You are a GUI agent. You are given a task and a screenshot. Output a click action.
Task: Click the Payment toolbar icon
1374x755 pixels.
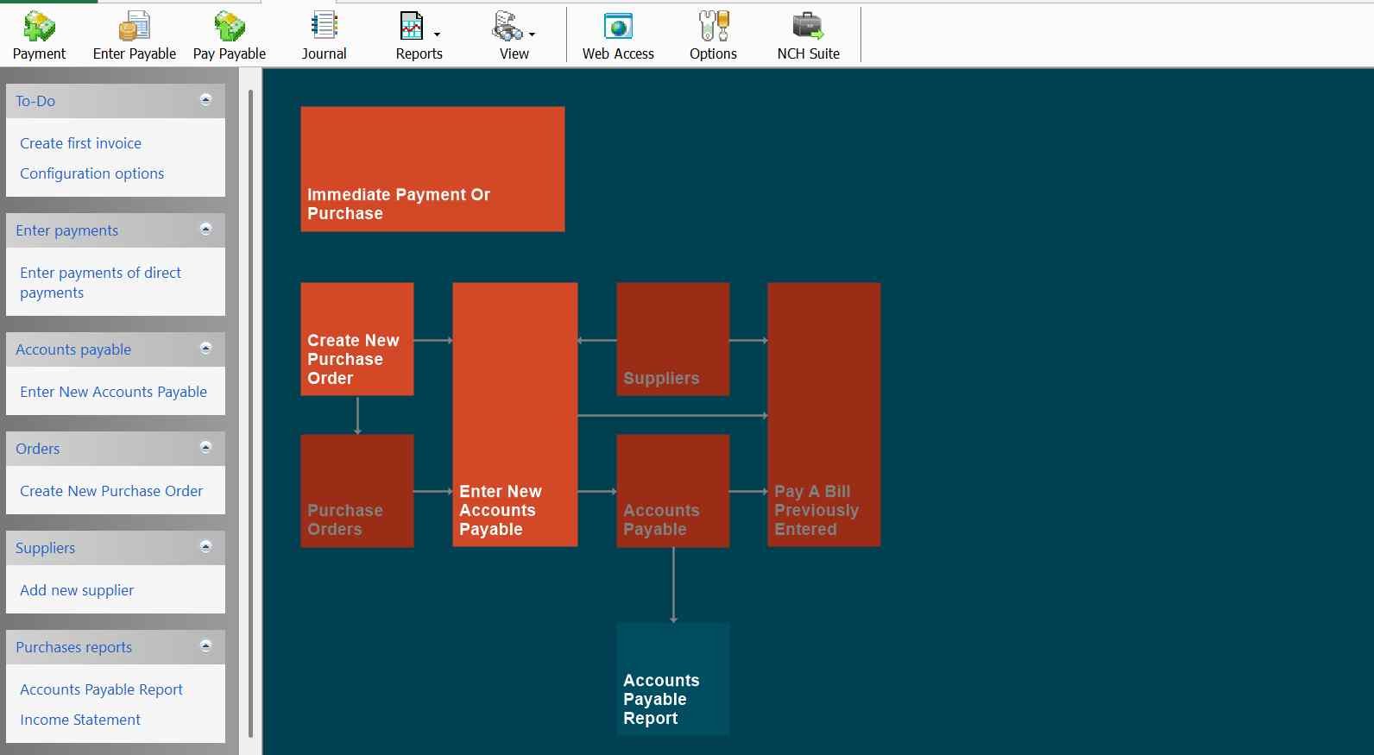coord(39,35)
